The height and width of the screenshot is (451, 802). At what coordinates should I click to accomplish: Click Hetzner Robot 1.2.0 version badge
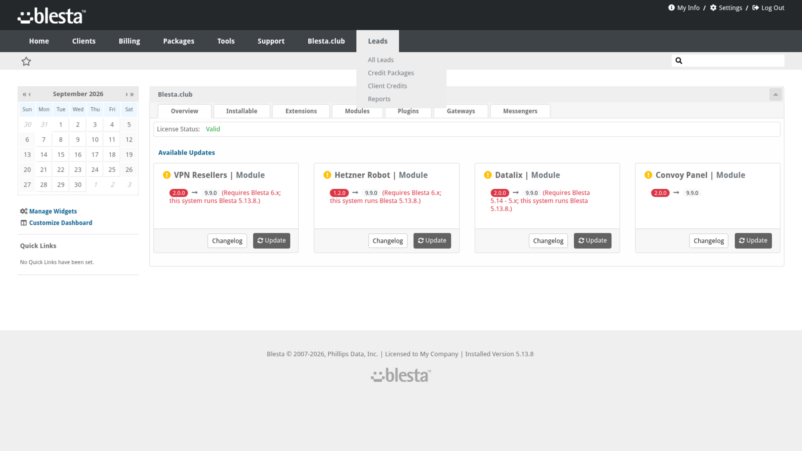point(339,193)
